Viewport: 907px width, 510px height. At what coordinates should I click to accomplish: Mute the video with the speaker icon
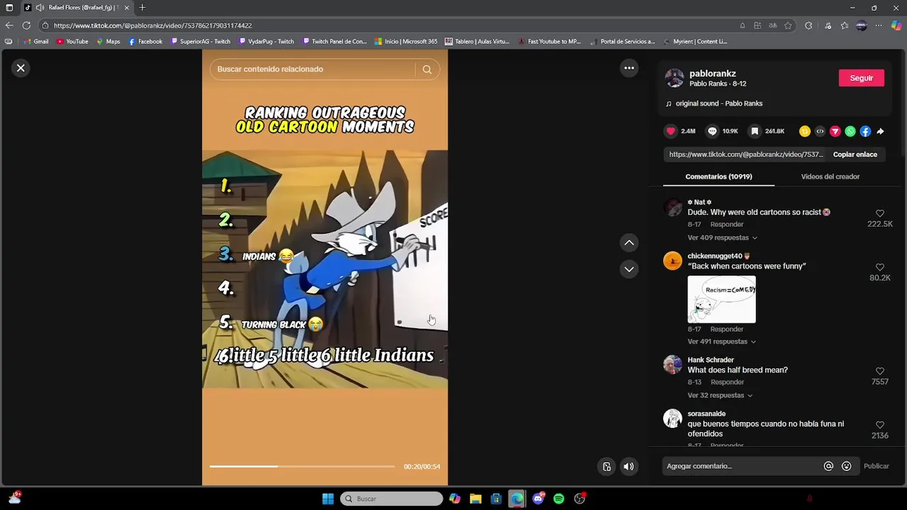point(629,466)
